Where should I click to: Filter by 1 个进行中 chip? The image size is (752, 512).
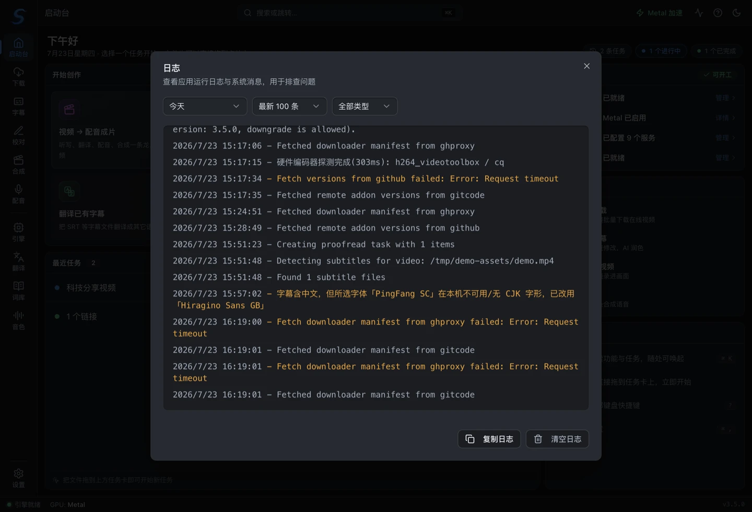tap(661, 51)
